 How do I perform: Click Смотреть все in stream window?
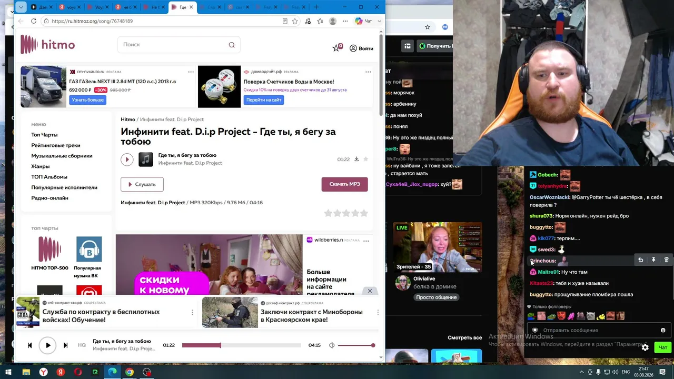[464, 338]
